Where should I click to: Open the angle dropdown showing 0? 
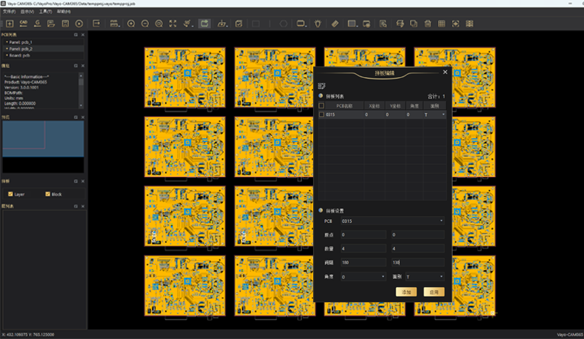pyautogui.click(x=363, y=276)
